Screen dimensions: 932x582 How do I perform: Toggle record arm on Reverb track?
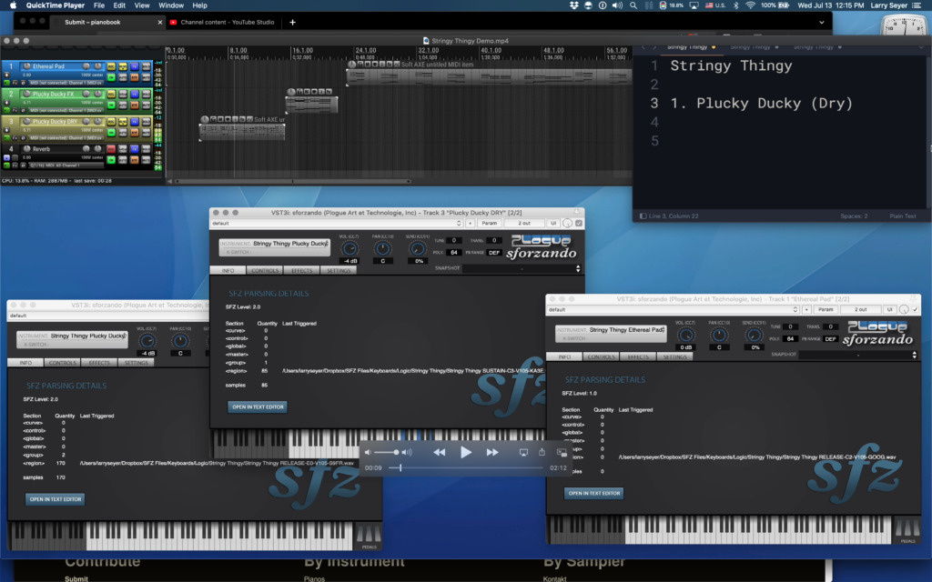pyautogui.click(x=111, y=149)
